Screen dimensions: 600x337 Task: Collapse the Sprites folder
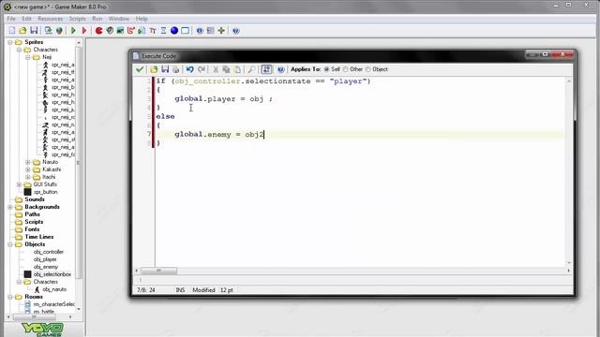10,42
